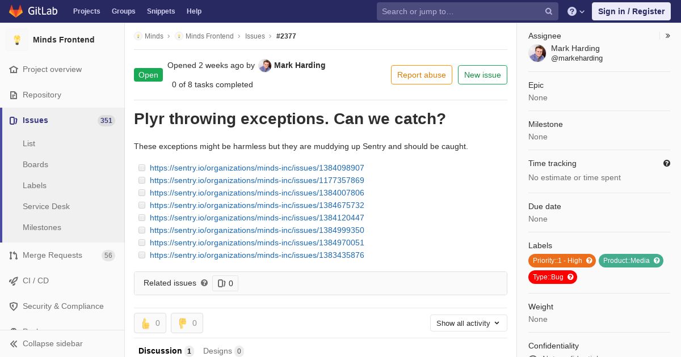
Task: Toggle checkbox for issue 1384007806
Action: [x=142, y=193]
